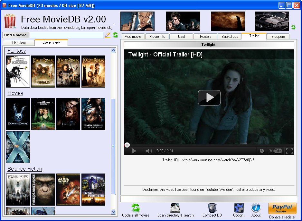Image resolution: width=302 pixels, height=221 pixels.
Task: Click the Fantasy genre heading
Action: 17,51
